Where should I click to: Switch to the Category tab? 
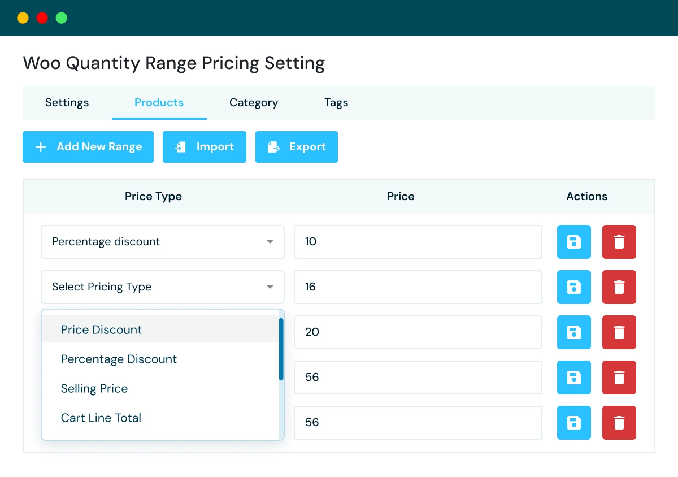tap(254, 103)
